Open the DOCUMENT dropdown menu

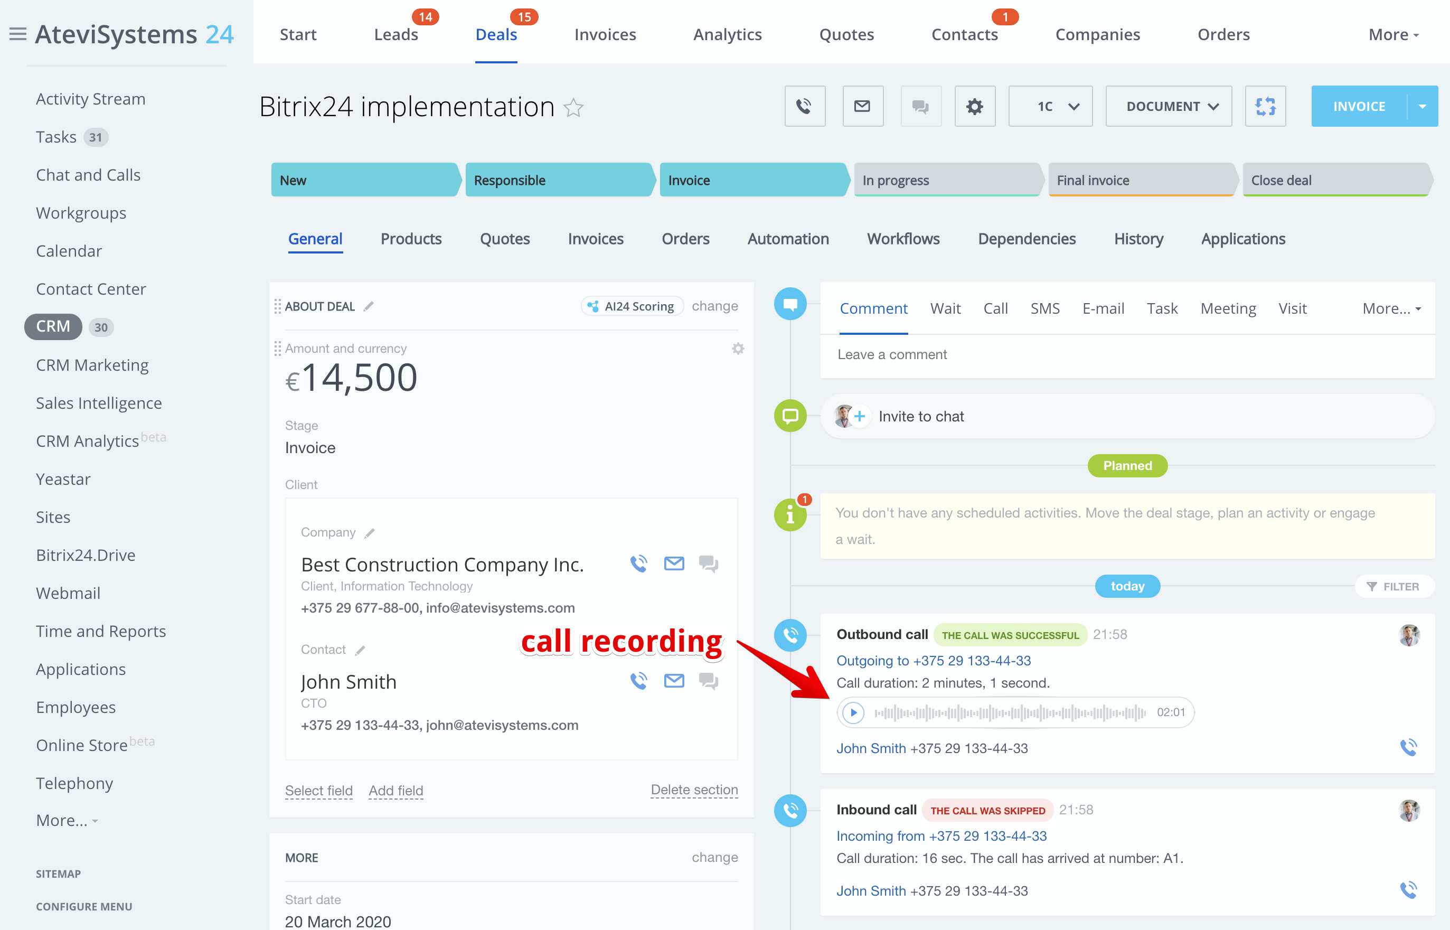pyautogui.click(x=1168, y=106)
